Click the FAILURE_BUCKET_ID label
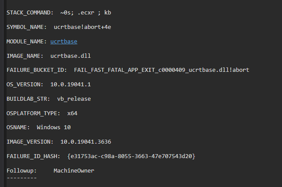The width and height of the screenshot is (282, 187). pyautogui.click(x=36, y=70)
